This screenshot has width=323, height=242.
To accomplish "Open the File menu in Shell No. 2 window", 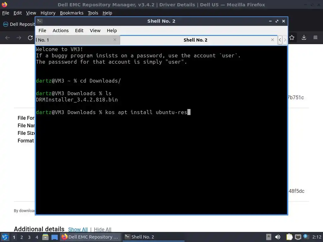I will pos(42,31).
